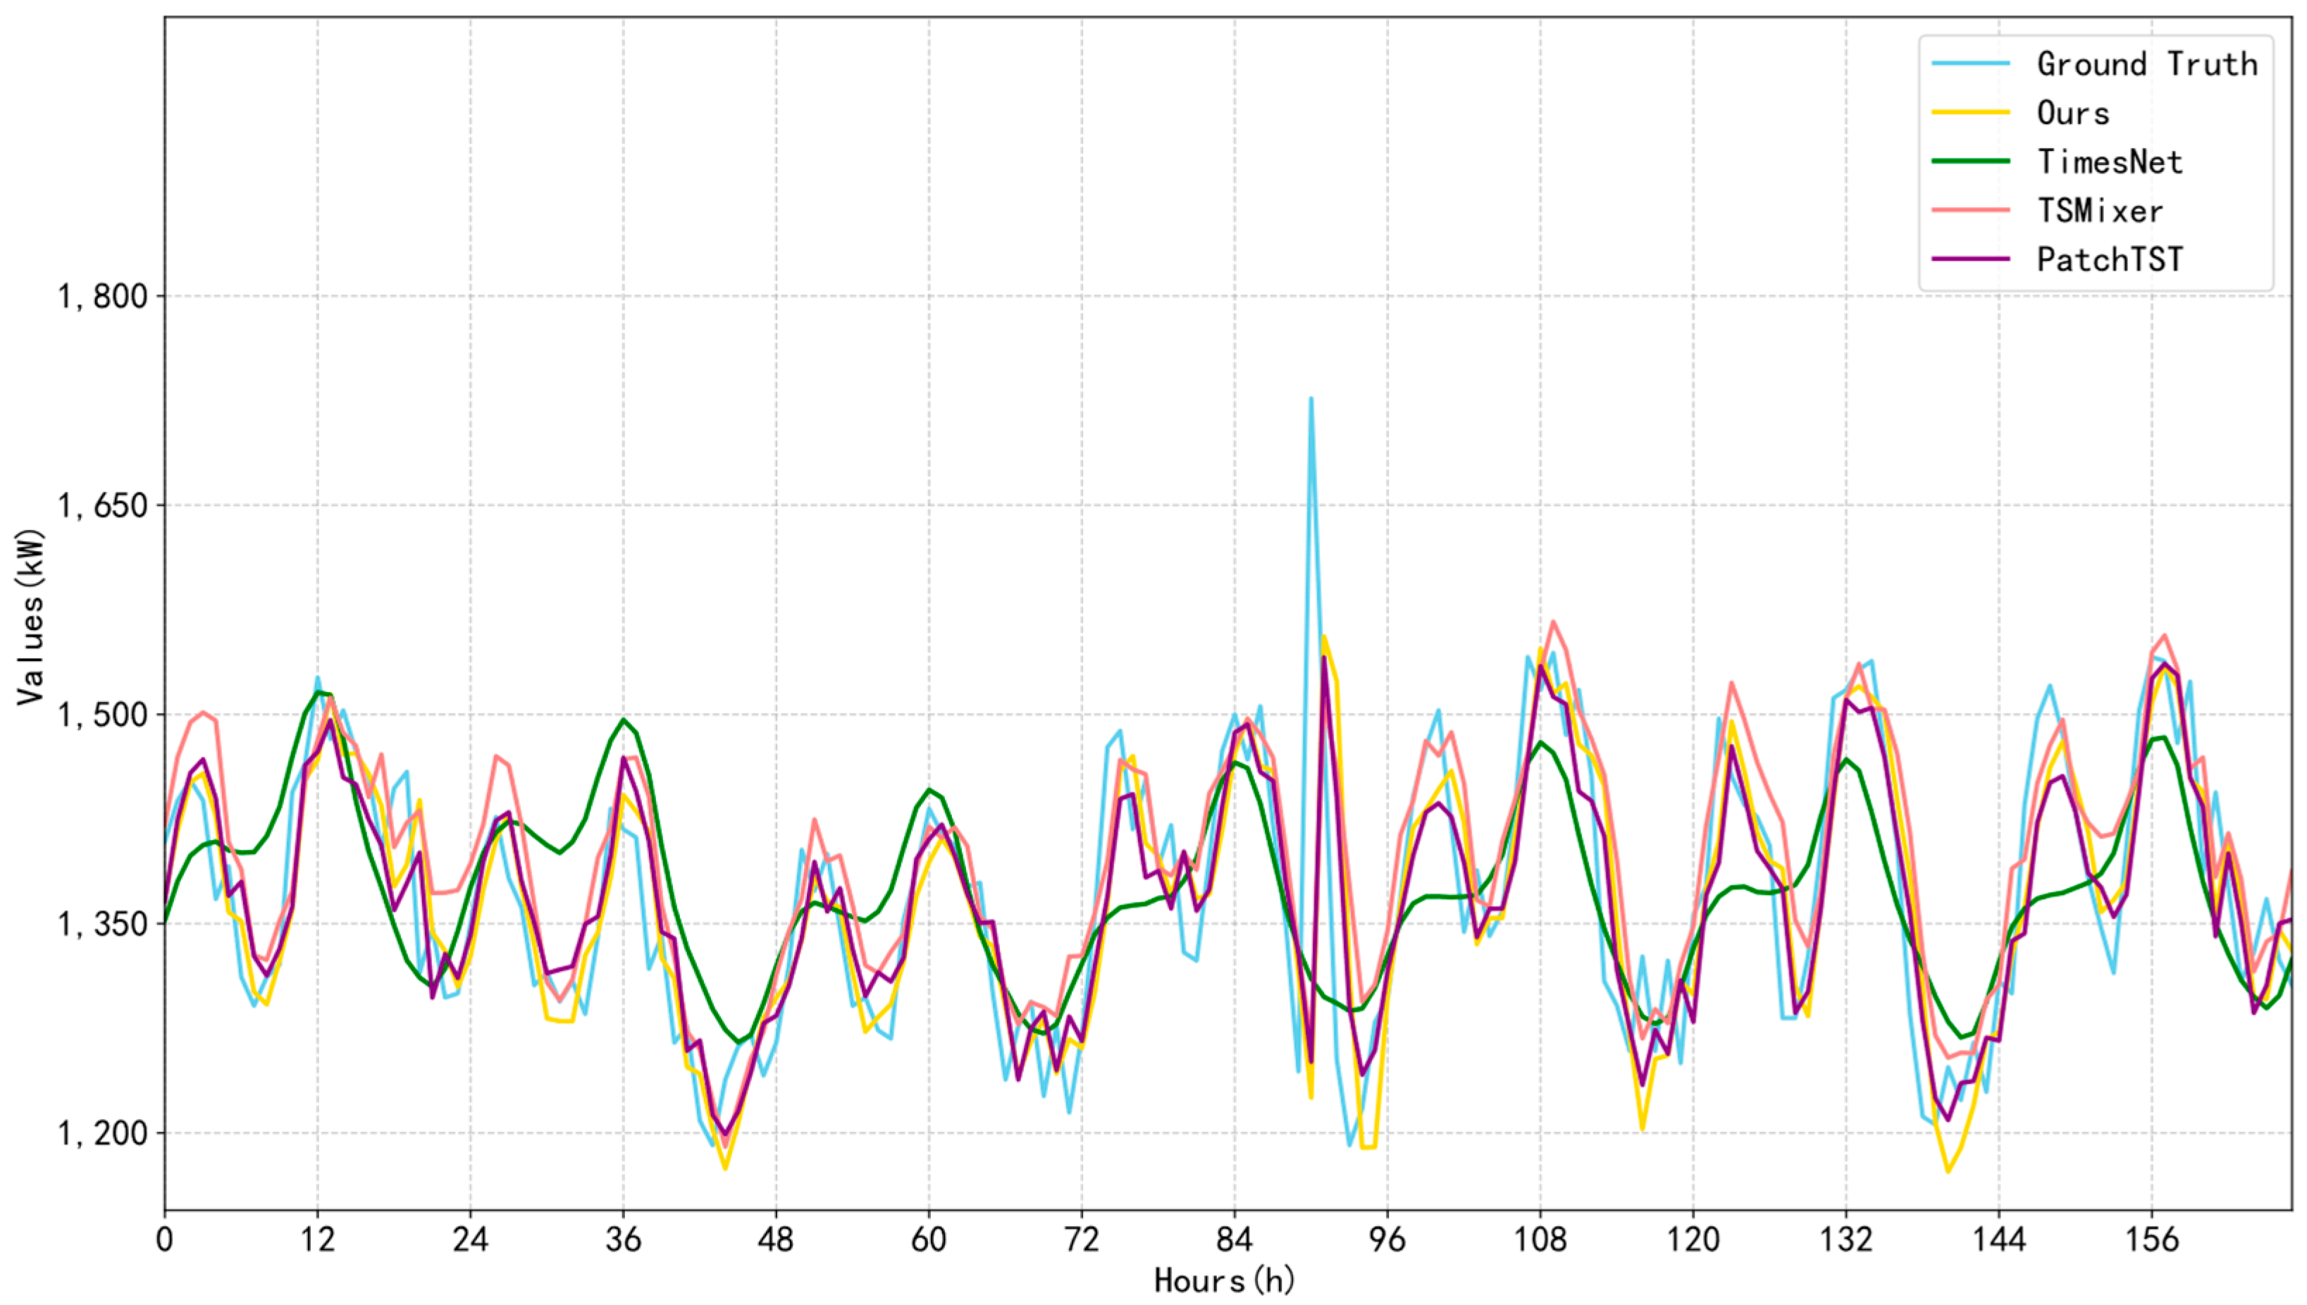
Task: Click the pink TSMixer legend line
Action: 1971,210
